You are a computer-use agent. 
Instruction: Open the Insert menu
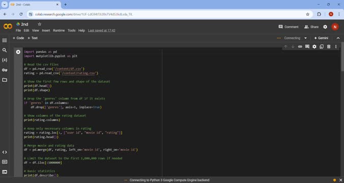(x=46, y=30)
